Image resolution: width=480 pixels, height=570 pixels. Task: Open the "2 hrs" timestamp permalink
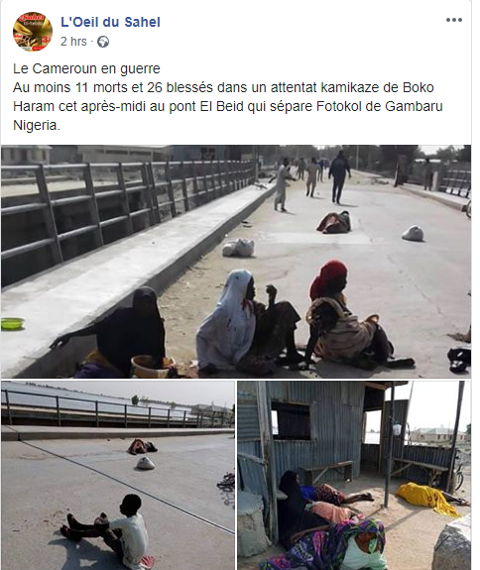pos(73,42)
